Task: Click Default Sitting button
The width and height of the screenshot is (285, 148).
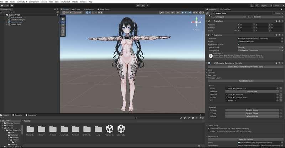Action: click(252, 110)
